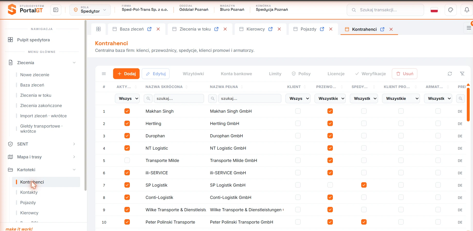The width and height of the screenshot is (473, 231).
Task: Open the tab grid overview icon
Action: click(98, 29)
